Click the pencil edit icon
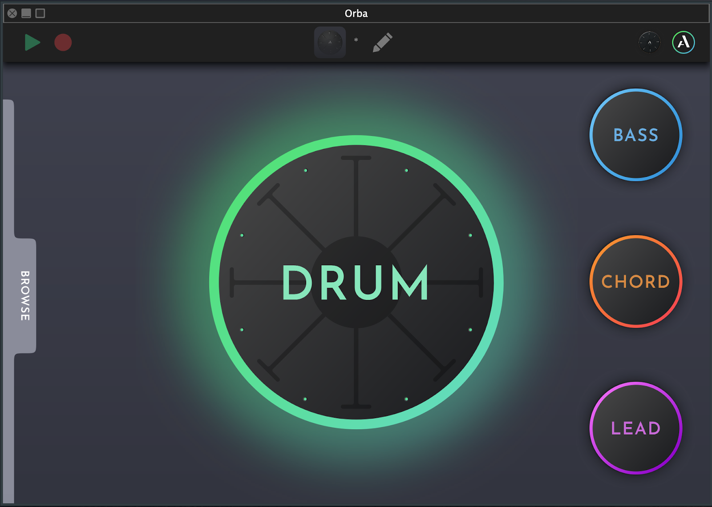The height and width of the screenshot is (507, 712). (382, 43)
